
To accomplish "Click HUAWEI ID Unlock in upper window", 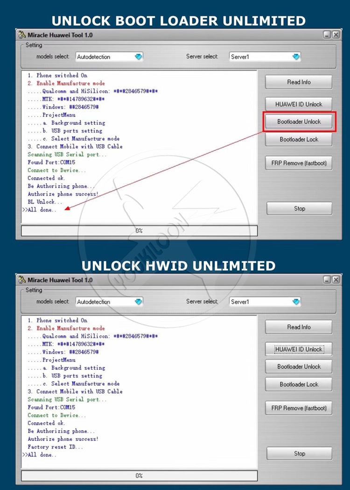I will coord(299,104).
